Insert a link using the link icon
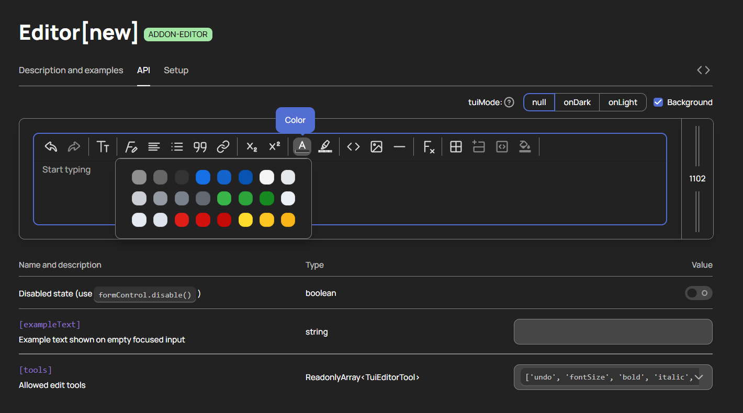The height and width of the screenshot is (413, 743). [x=223, y=147]
